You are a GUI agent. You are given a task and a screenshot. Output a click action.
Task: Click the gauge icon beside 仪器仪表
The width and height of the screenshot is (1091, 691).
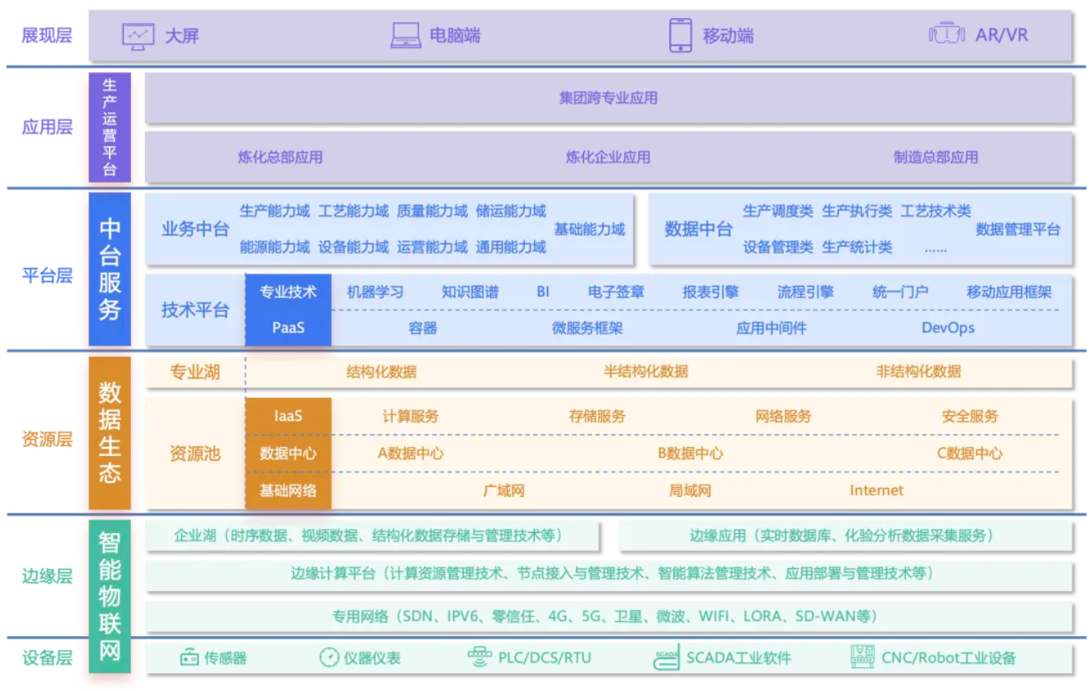pyautogui.click(x=329, y=657)
